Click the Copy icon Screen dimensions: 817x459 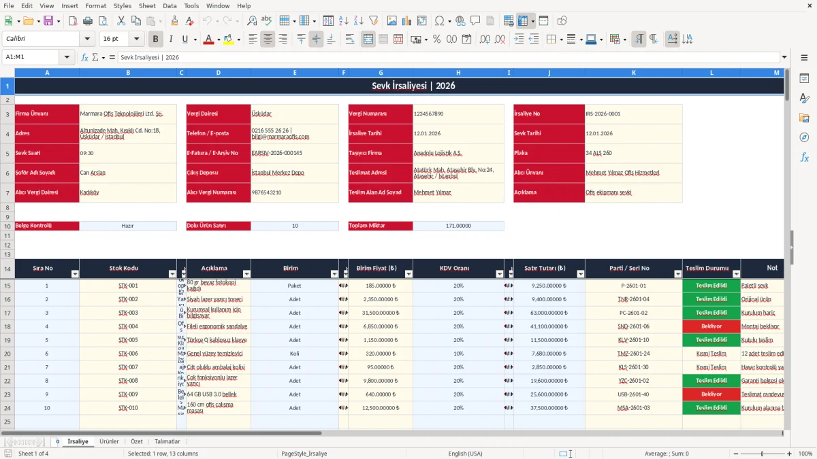point(136,21)
